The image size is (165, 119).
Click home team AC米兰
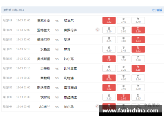(45, 107)
